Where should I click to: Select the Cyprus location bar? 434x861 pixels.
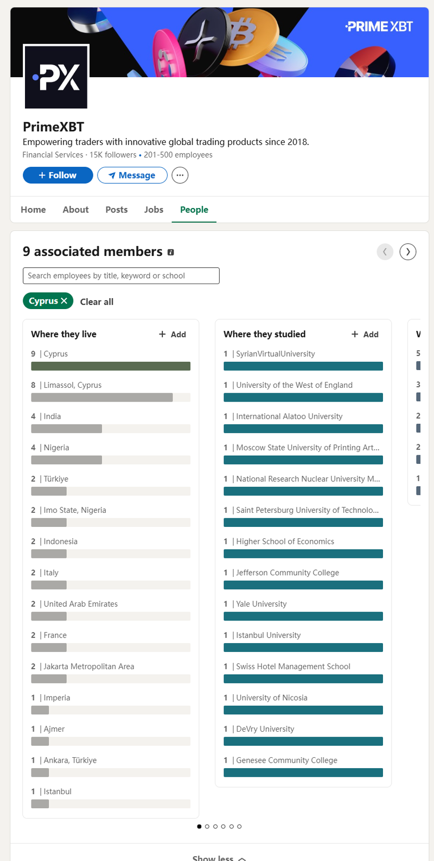pyautogui.click(x=111, y=366)
